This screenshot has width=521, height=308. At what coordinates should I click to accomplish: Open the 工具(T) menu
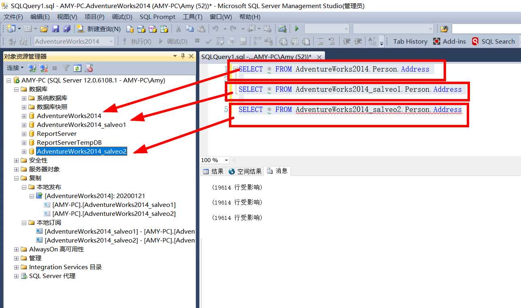pyautogui.click(x=192, y=17)
